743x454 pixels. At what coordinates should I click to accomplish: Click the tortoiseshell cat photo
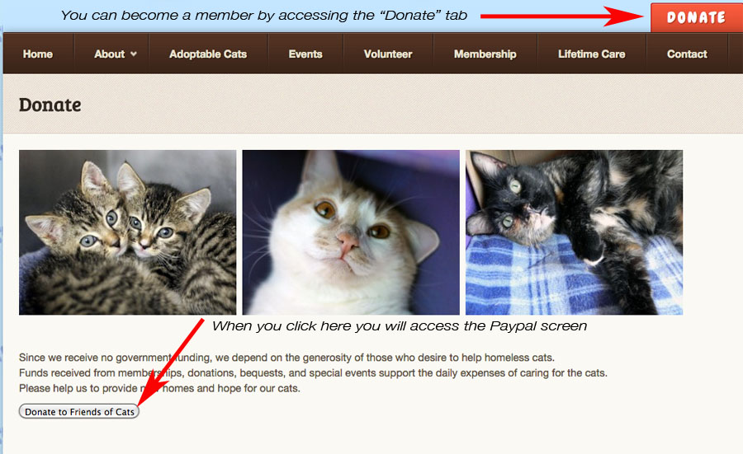coord(574,232)
